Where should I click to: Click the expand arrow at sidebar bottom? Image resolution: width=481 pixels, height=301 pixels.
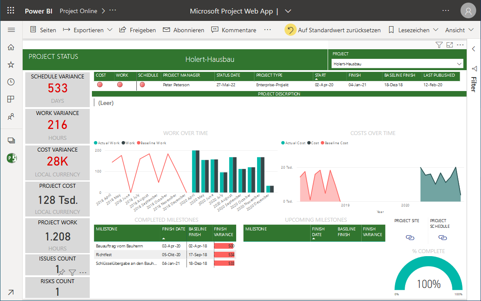point(11,292)
